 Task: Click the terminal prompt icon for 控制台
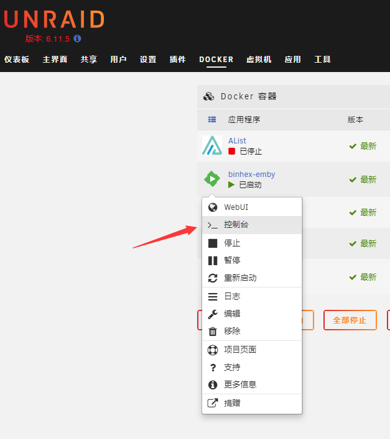[213, 225]
